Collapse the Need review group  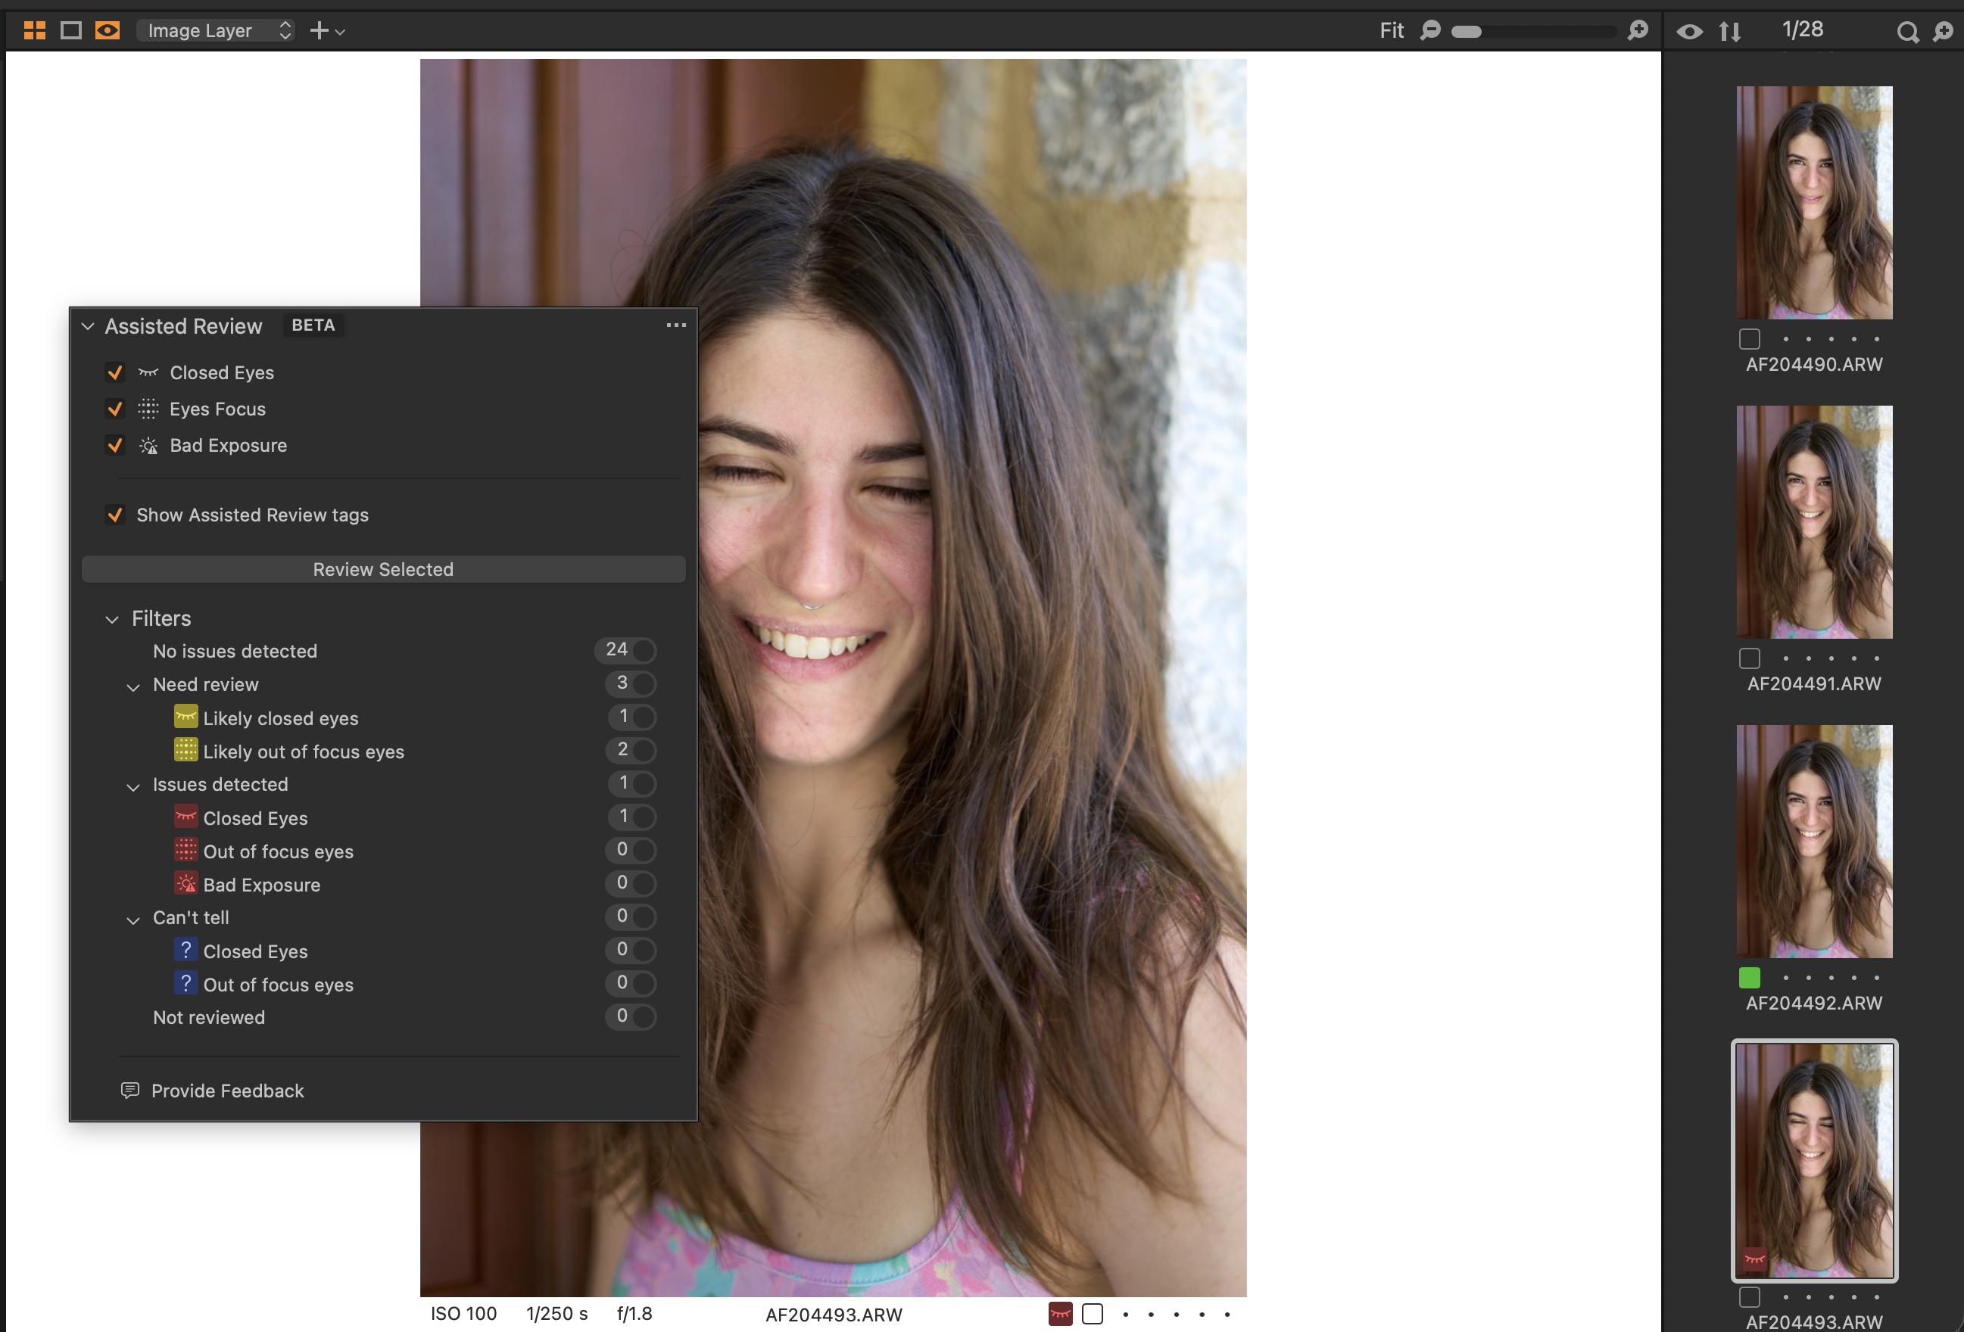pyautogui.click(x=132, y=686)
